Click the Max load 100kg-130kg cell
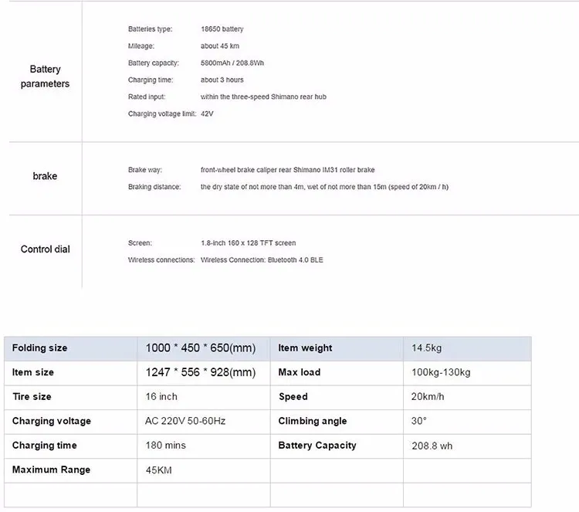The image size is (579, 512). coord(441,372)
